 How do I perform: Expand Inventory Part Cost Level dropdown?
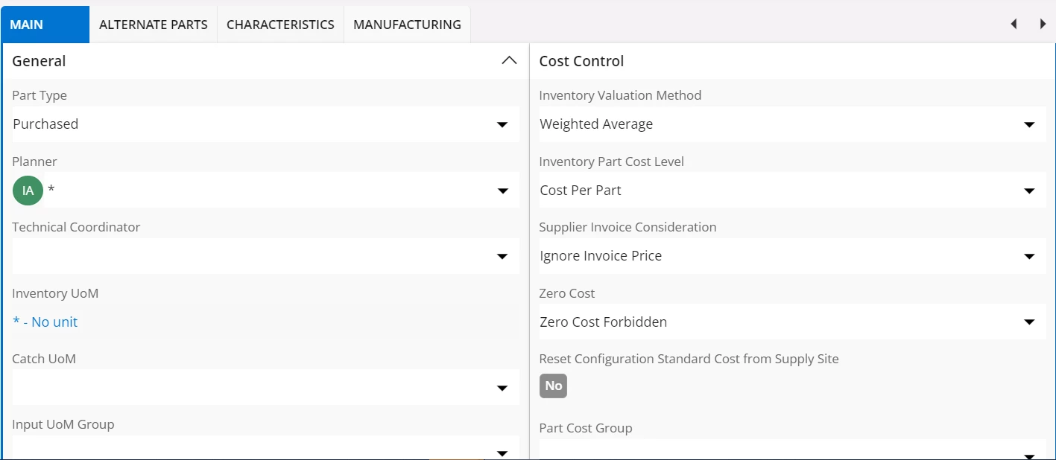pyautogui.click(x=1029, y=191)
